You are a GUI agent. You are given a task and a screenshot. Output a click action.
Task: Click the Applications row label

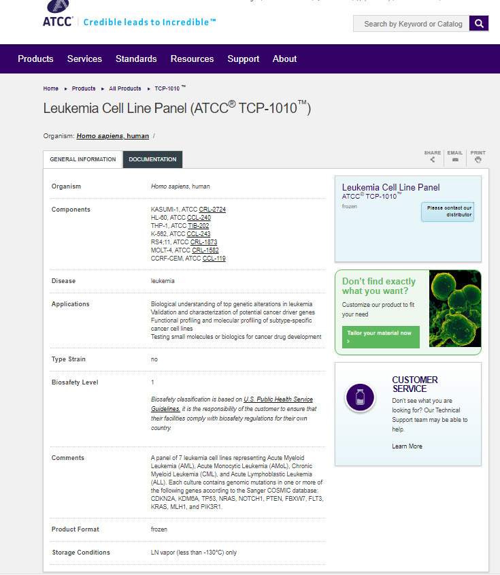coord(70,304)
